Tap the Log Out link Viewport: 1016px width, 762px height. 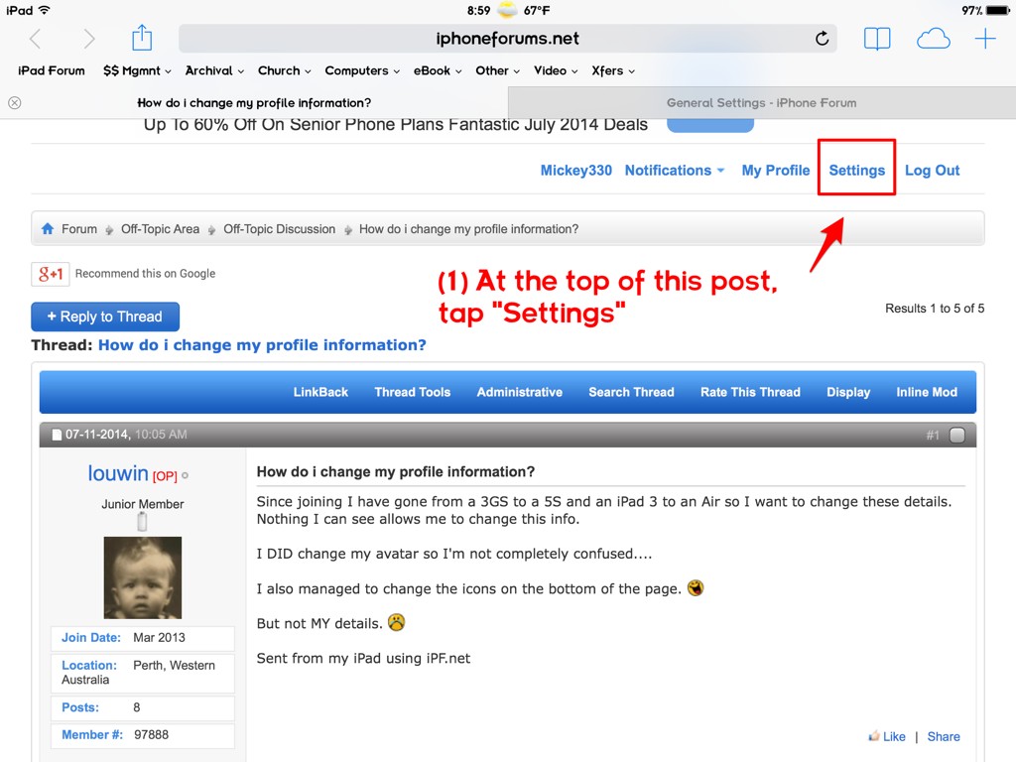[x=932, y=171]
